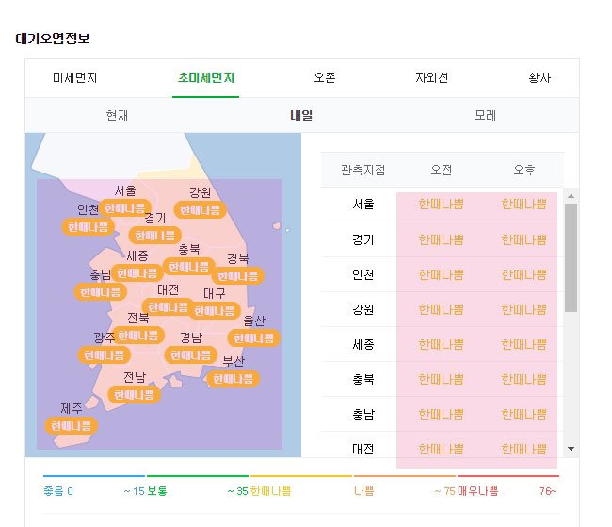Click the 매우나쁨 legend label

(477, 491)
